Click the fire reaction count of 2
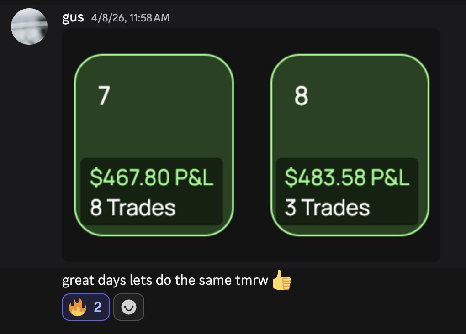The height and width of the screenshot is (334, 466). (98, 307)
